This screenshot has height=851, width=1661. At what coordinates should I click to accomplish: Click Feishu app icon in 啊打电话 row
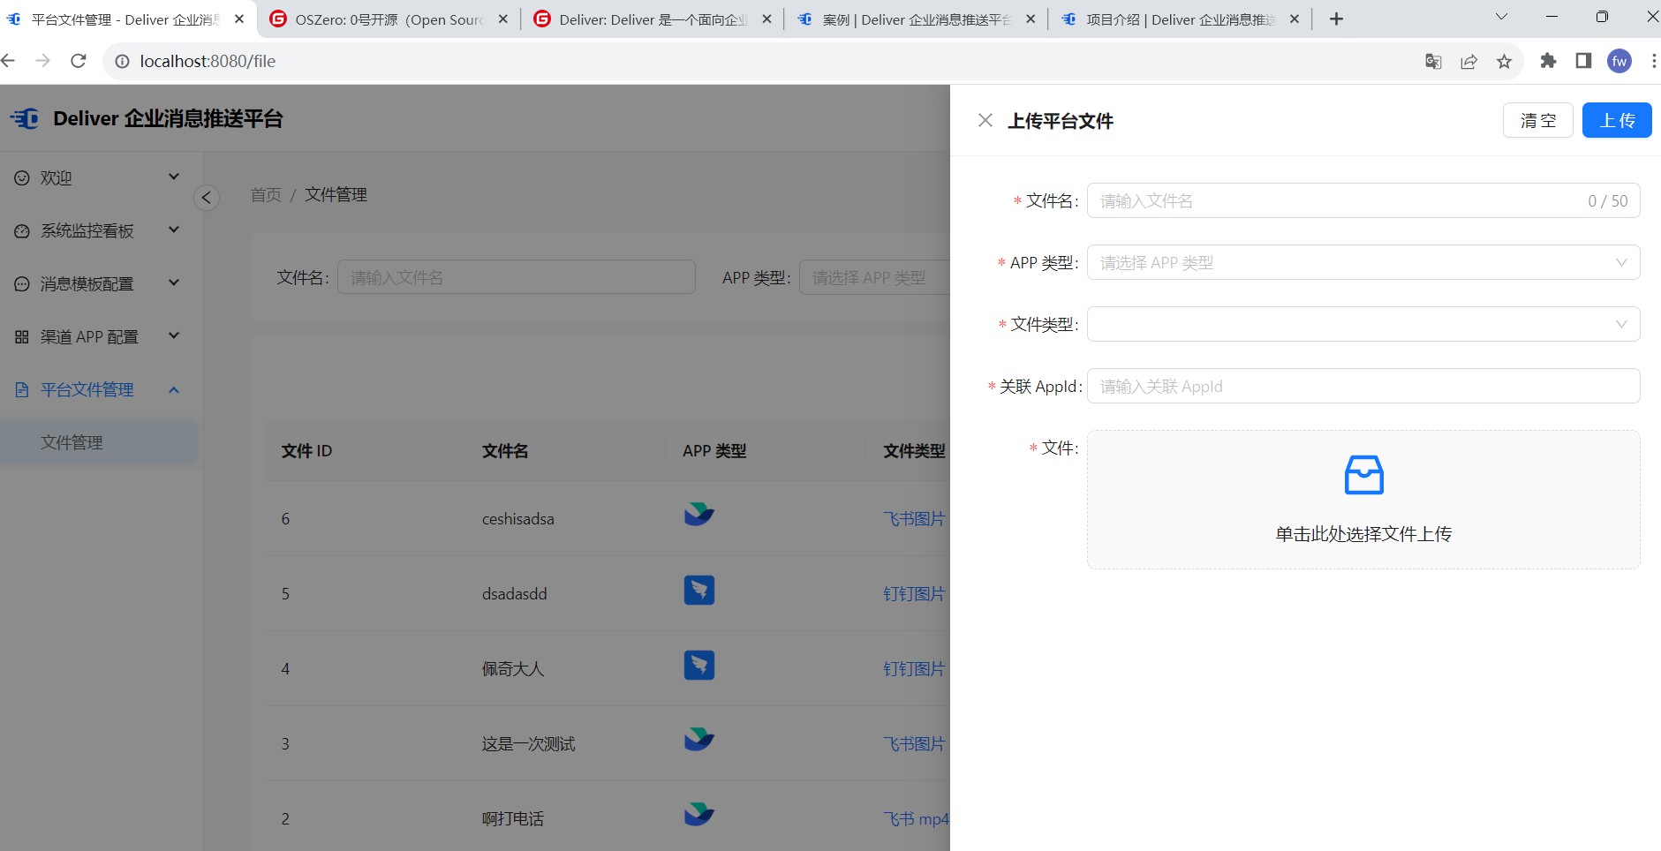pos(699,814)
